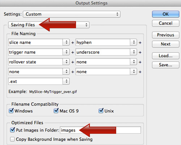The image size is (181, 145).
Task: Go to Previous settings page
Action: coord(165,35)
